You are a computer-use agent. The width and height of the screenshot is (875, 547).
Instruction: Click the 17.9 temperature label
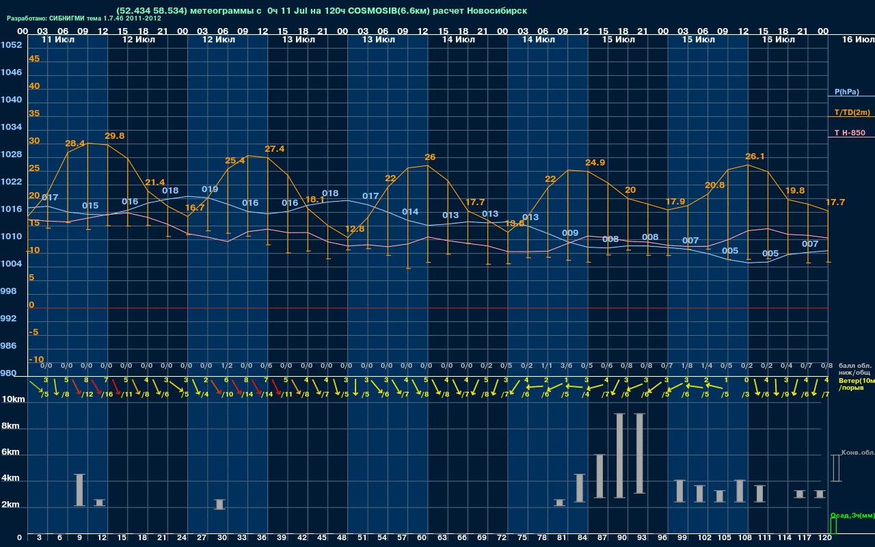(675, 202)
